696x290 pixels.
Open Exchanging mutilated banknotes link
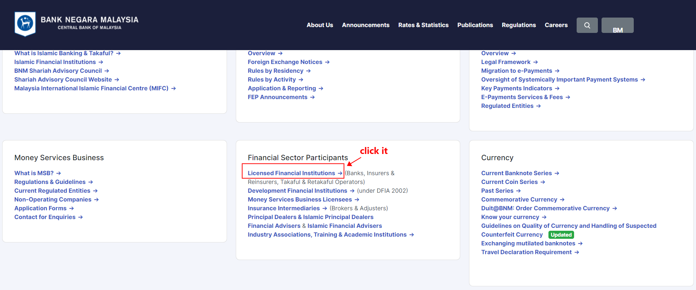532,244
